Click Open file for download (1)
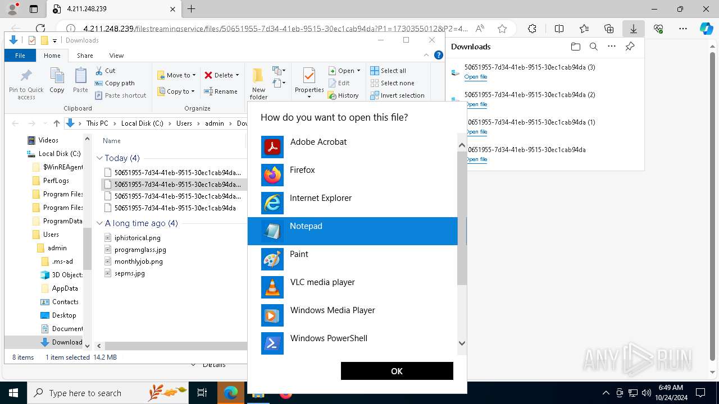 tap(477, 132)
